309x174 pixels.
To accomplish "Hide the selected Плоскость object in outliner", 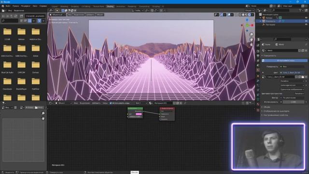I will coord(306,21).
